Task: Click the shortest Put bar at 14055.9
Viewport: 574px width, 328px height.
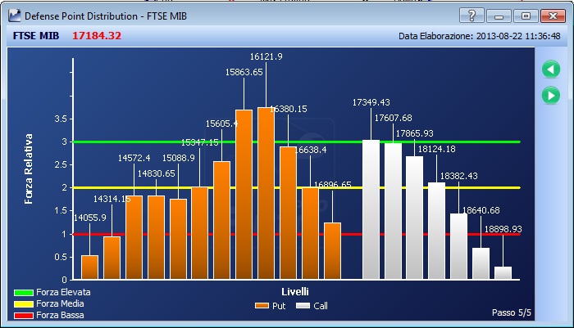Action: 89,267
